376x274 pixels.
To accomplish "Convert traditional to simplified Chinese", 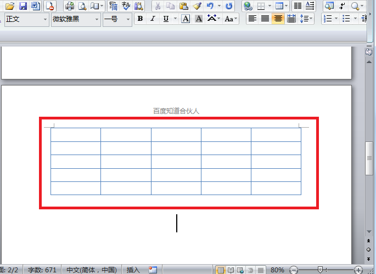I will click(114, 5).
